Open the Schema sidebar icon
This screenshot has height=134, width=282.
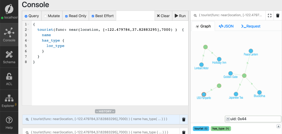click(9, 56)
